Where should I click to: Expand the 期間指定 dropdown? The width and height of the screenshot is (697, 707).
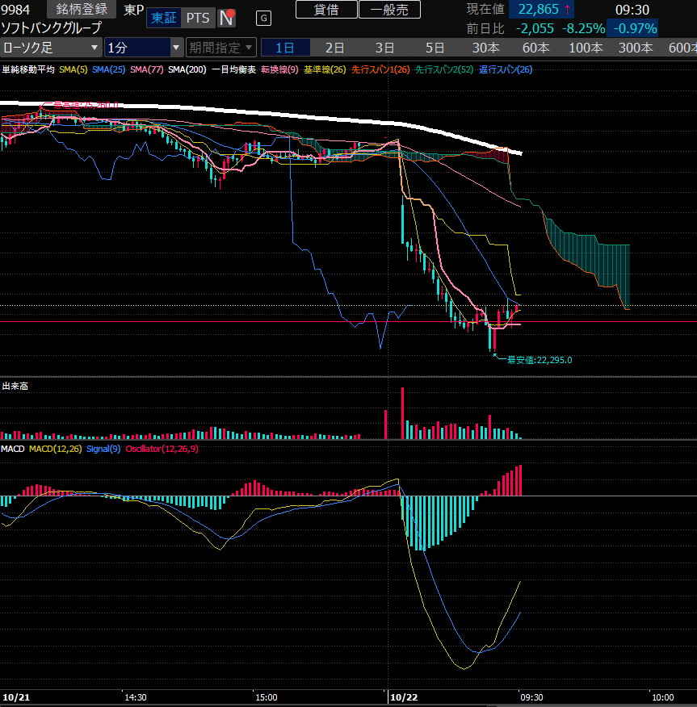(221, 48)
